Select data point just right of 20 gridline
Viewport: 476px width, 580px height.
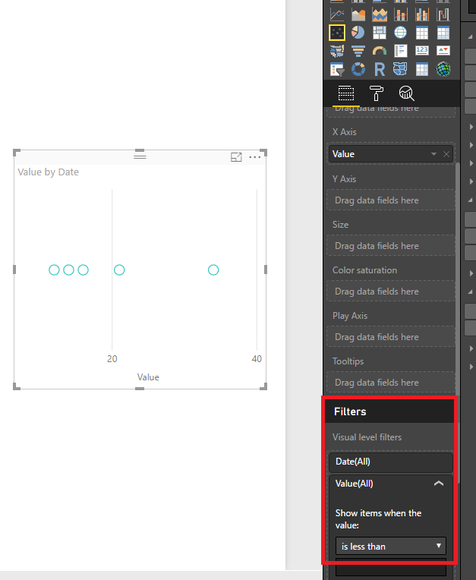tap(119, 270)
